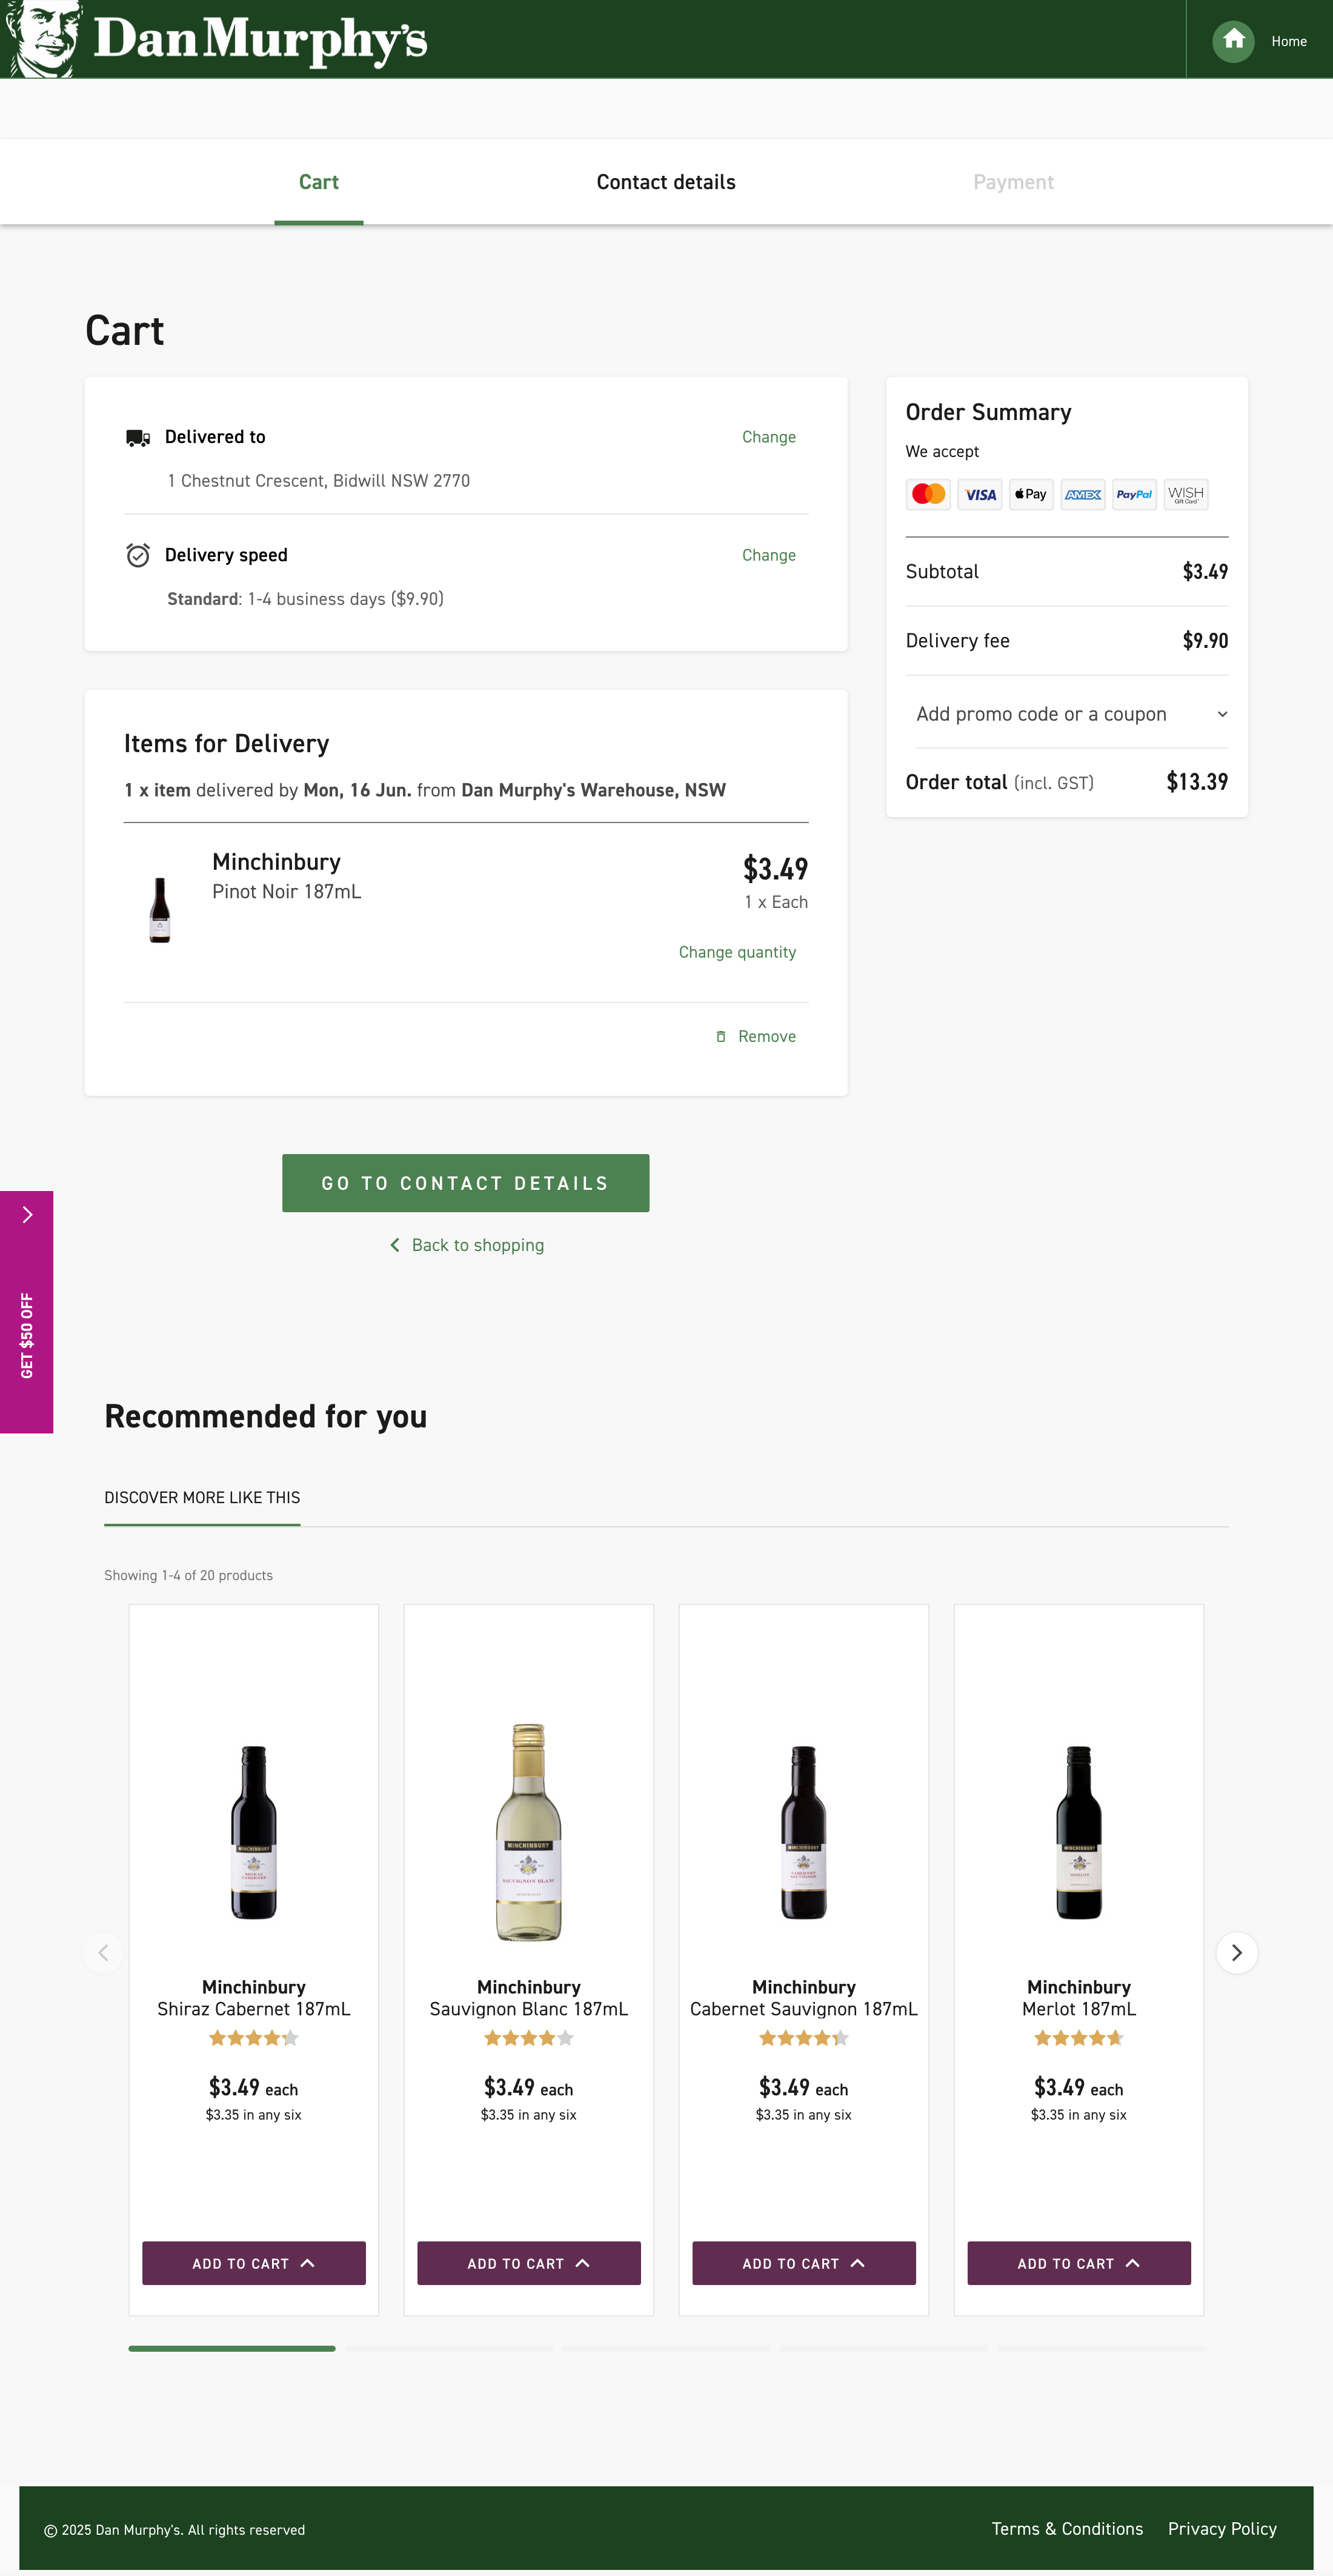Click the Home icon in the header

pos(1233,40)
